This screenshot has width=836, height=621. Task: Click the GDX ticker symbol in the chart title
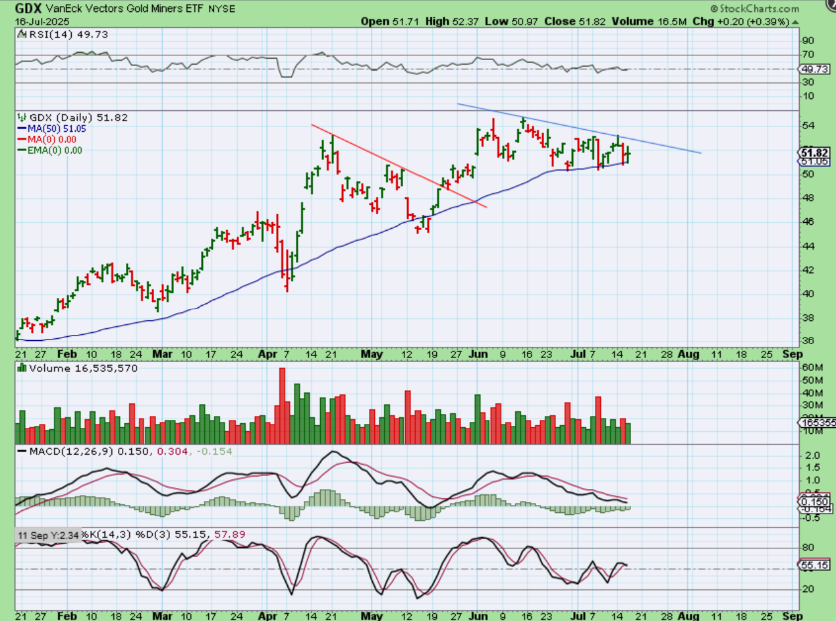tap(30, 9)
